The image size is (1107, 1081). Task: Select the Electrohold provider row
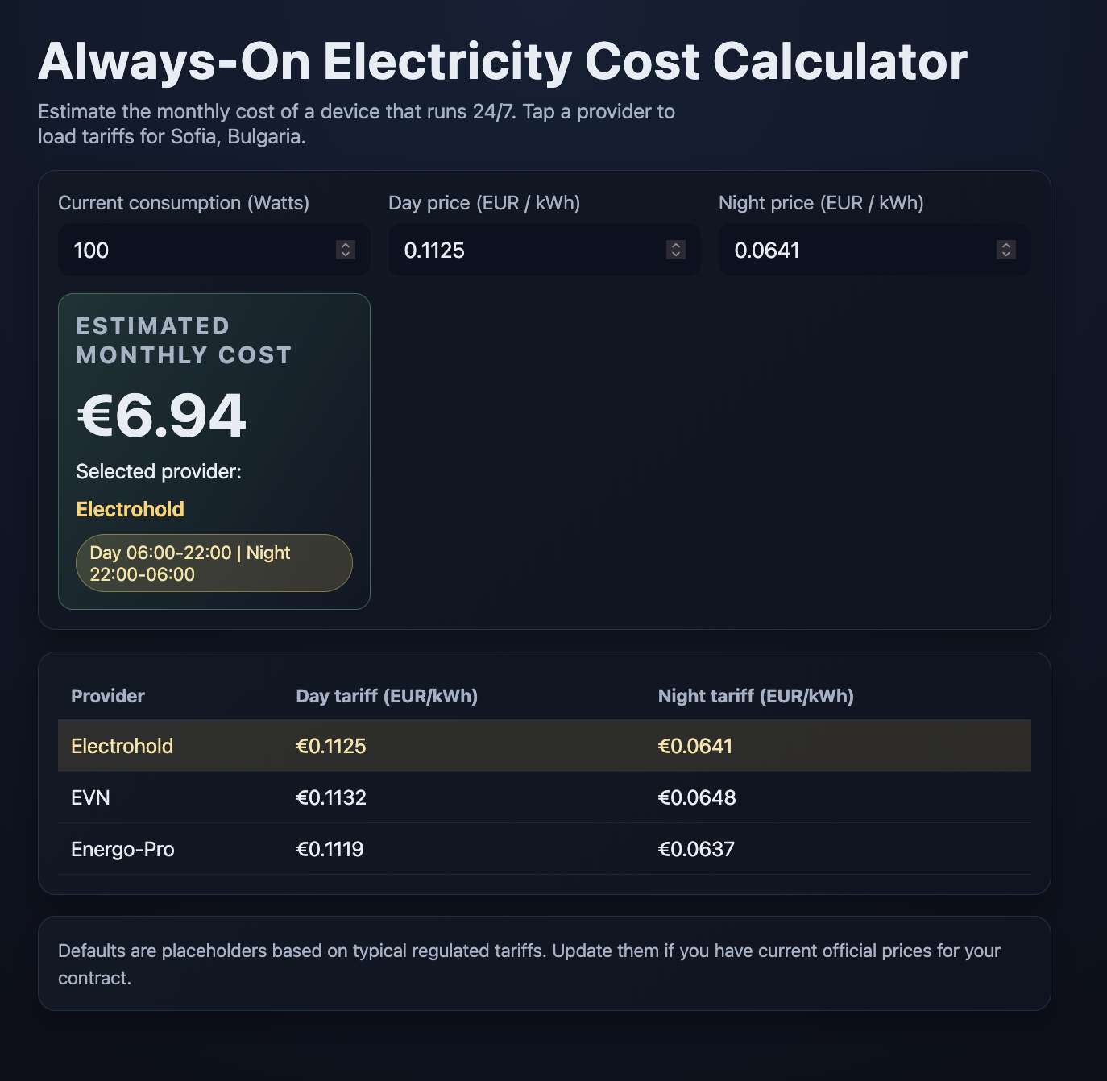pos(122,746)
